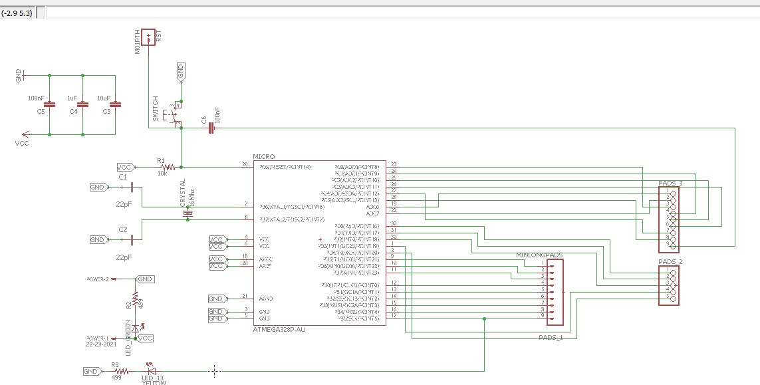
Task: Click the AGND pin's GND label
Action: pyautogui.click(x=217, y=299)
